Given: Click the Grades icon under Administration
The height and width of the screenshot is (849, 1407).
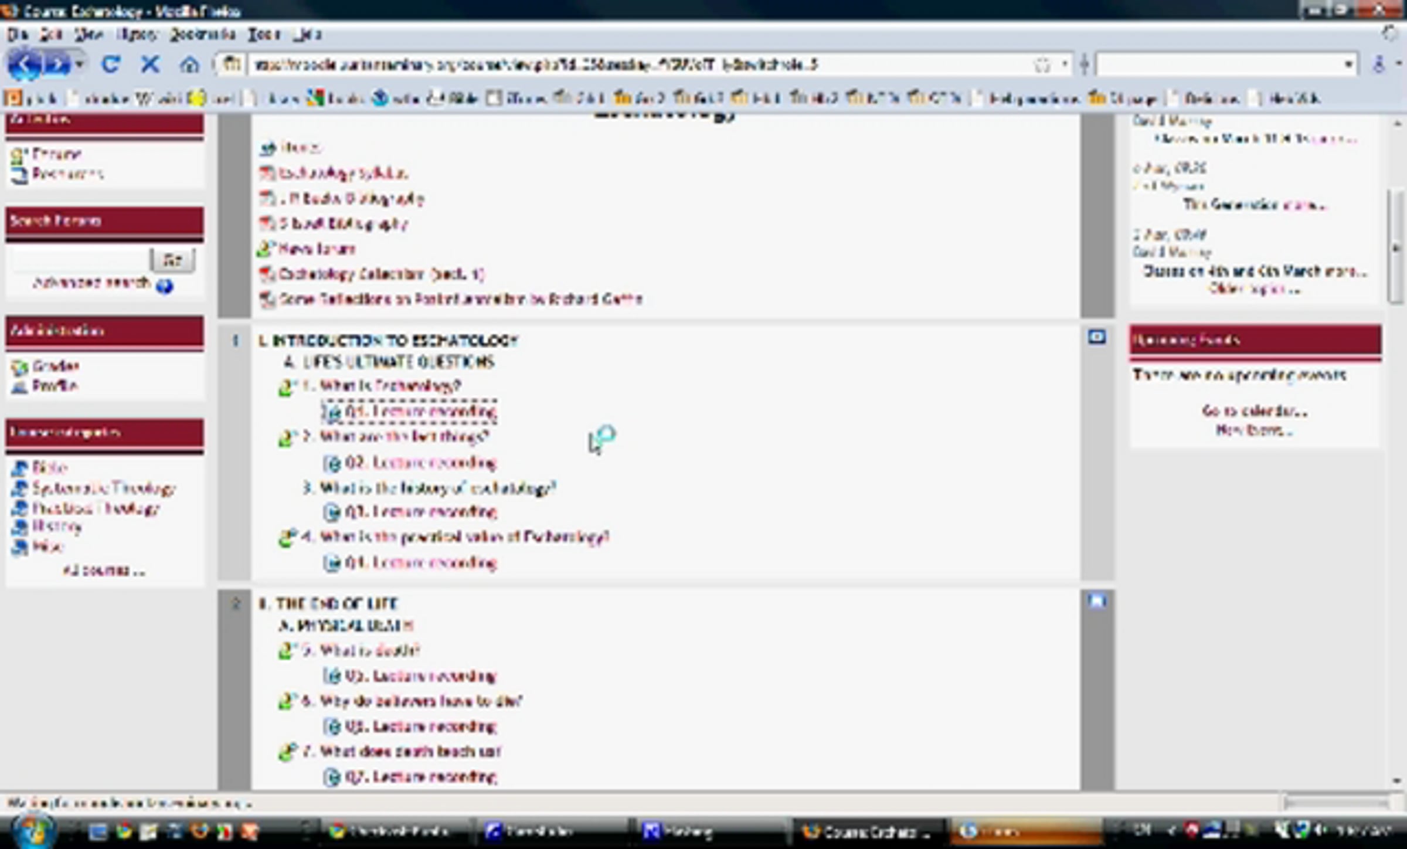Looking at the screenshot, I should tap(19, 367).
